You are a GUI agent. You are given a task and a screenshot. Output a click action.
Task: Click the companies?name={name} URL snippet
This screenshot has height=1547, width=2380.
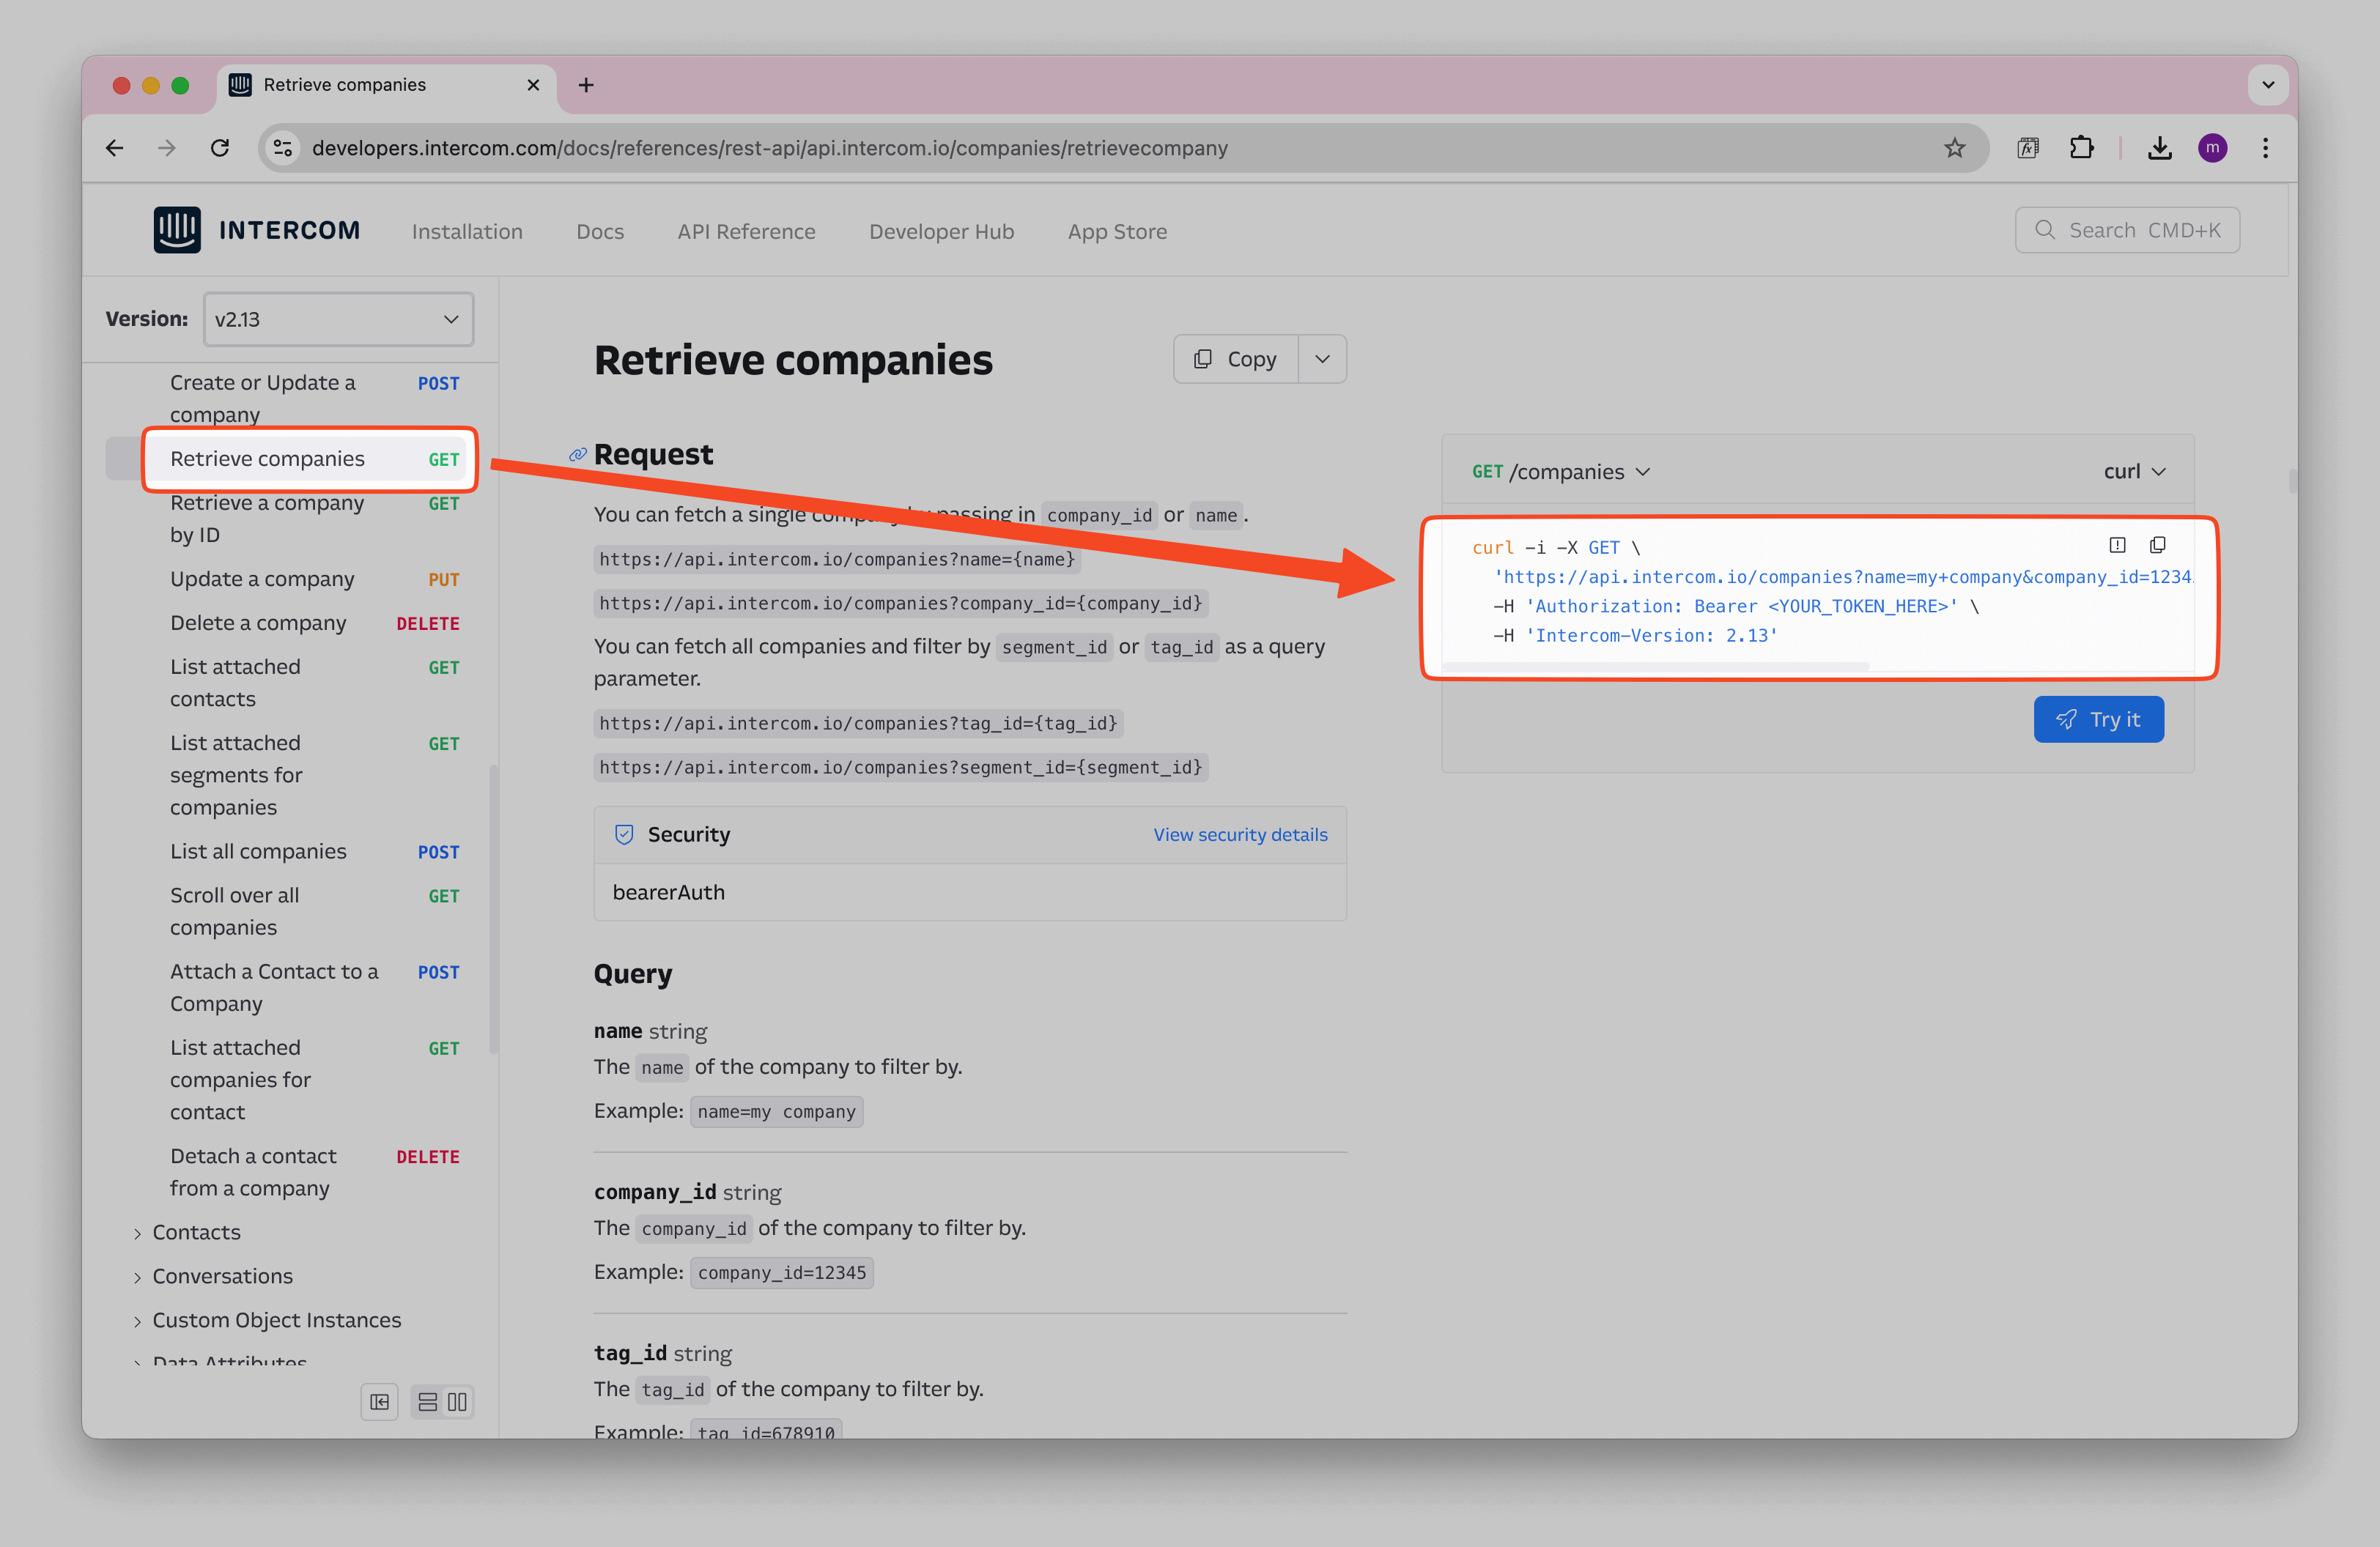point(837,560)
